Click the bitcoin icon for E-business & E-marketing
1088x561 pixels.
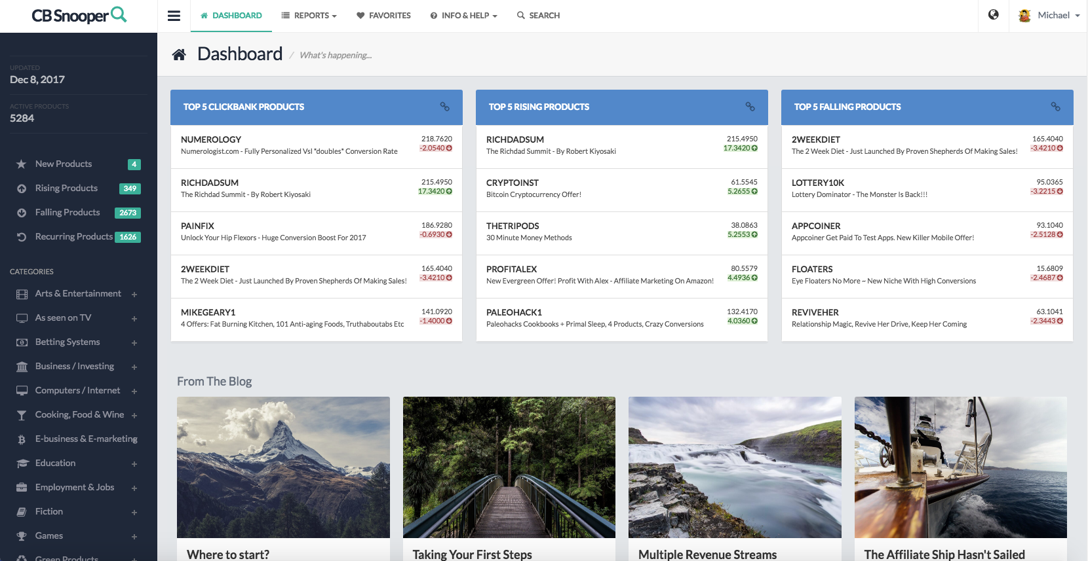(x=22, y=439)
